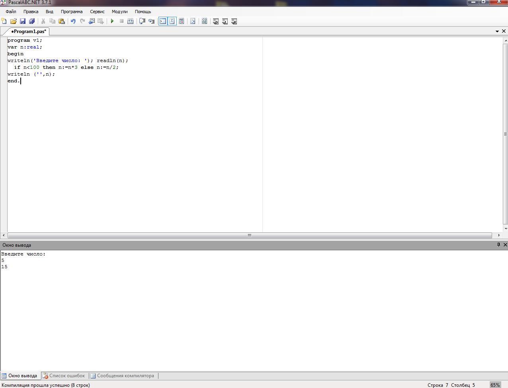Click the 'begin' keyword line
The image size is (508, 388).
coord(16,54)
